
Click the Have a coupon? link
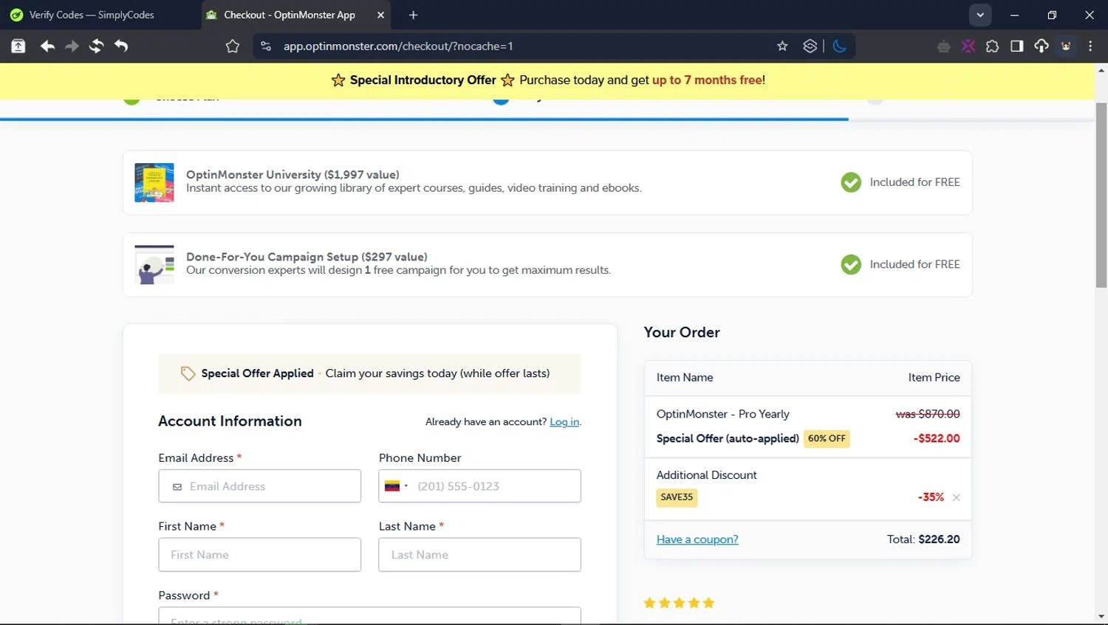pyautogui.click(x=697, y=539)
